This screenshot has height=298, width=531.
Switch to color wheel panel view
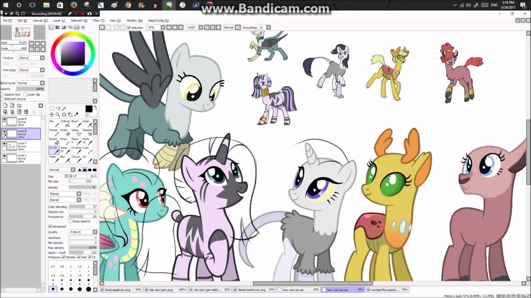tap(51, 27)
